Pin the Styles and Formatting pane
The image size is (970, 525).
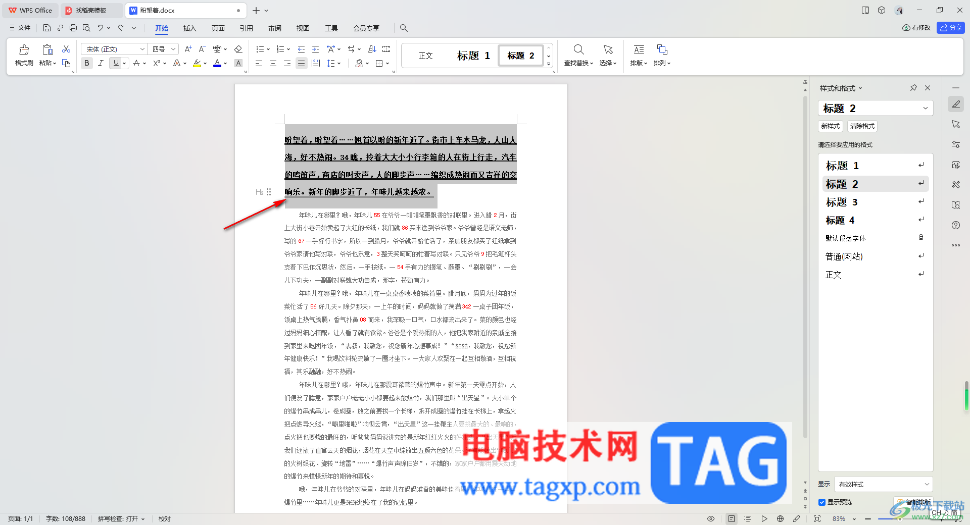913,88
